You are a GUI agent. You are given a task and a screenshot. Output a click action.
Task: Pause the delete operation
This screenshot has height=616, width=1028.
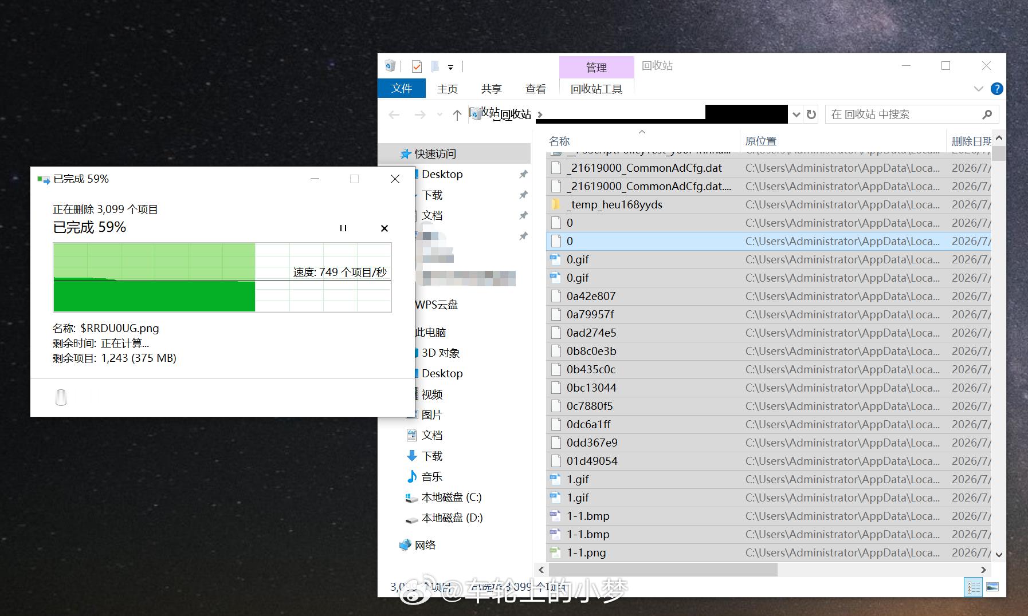point(343,228)
